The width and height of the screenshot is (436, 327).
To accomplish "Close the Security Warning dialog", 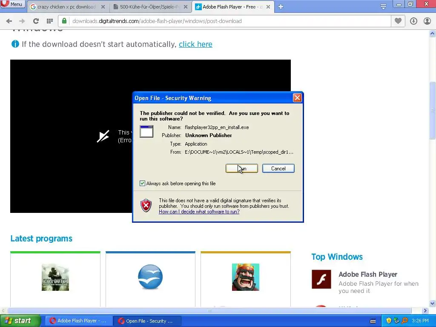I will (297, 98).
